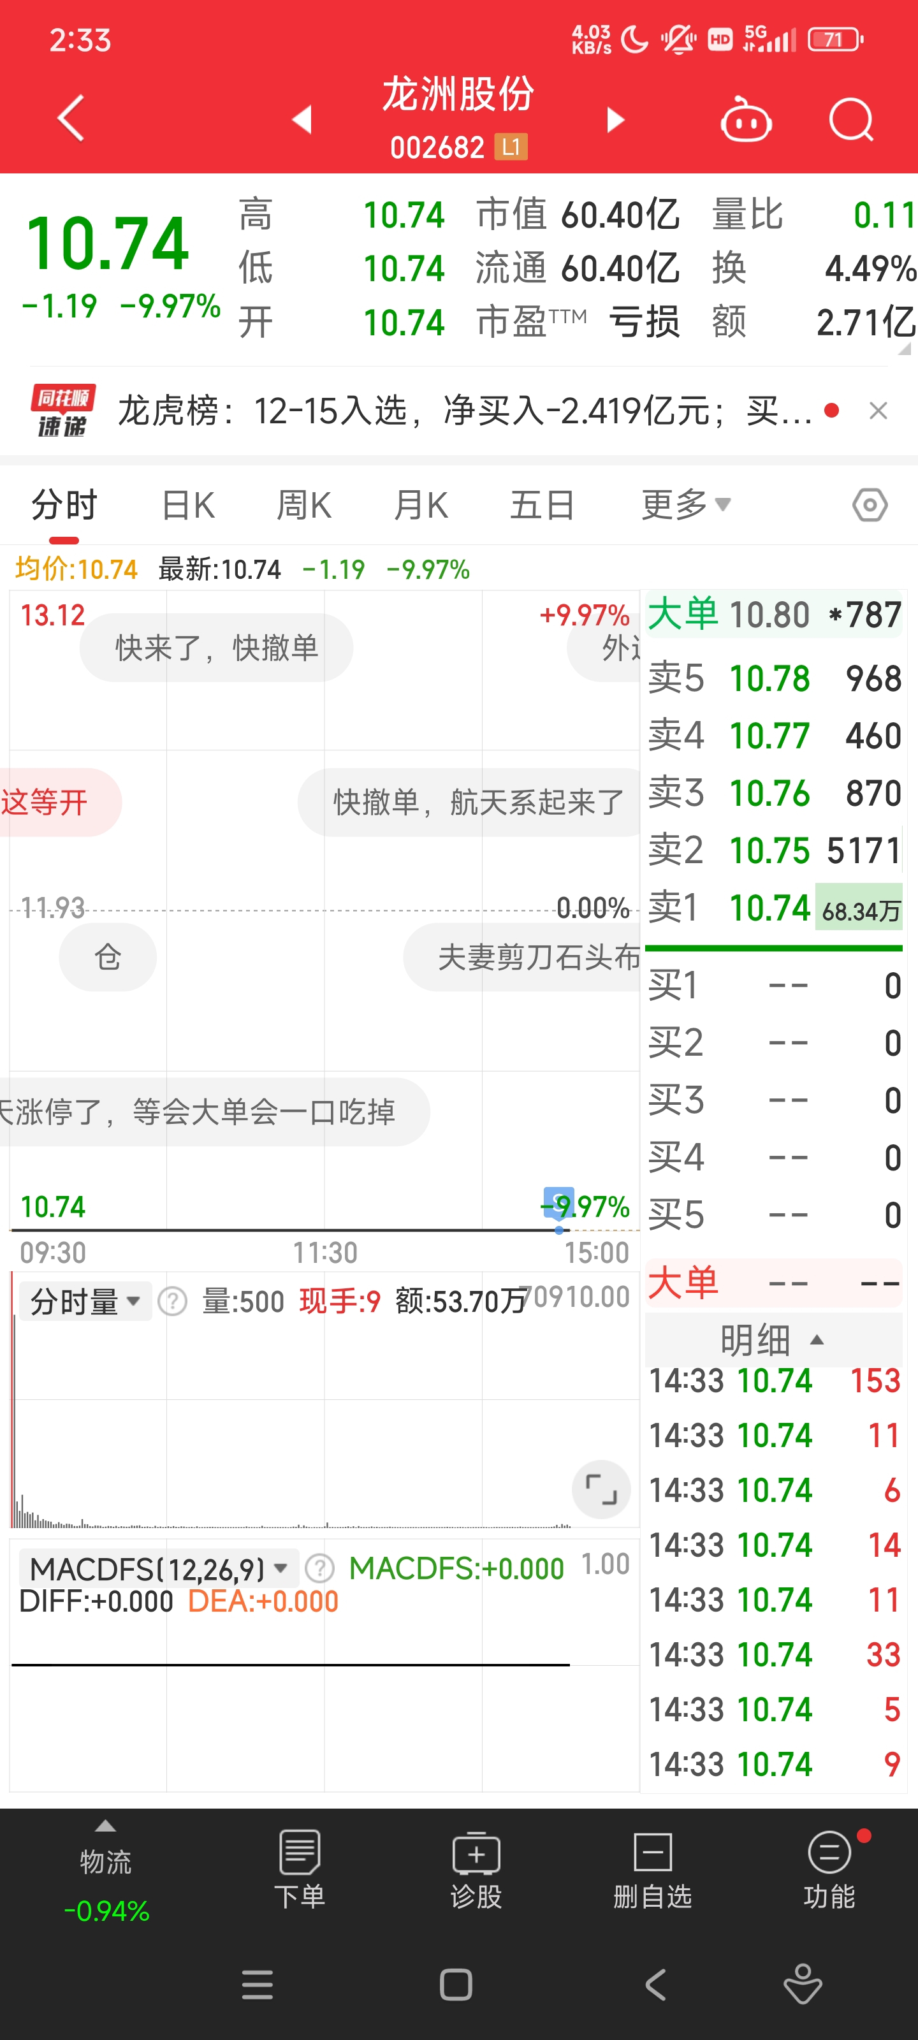Tap the comment bubble 快来了，快撤单
Viewport: 918px width, 2040px height.
[216, 648]
